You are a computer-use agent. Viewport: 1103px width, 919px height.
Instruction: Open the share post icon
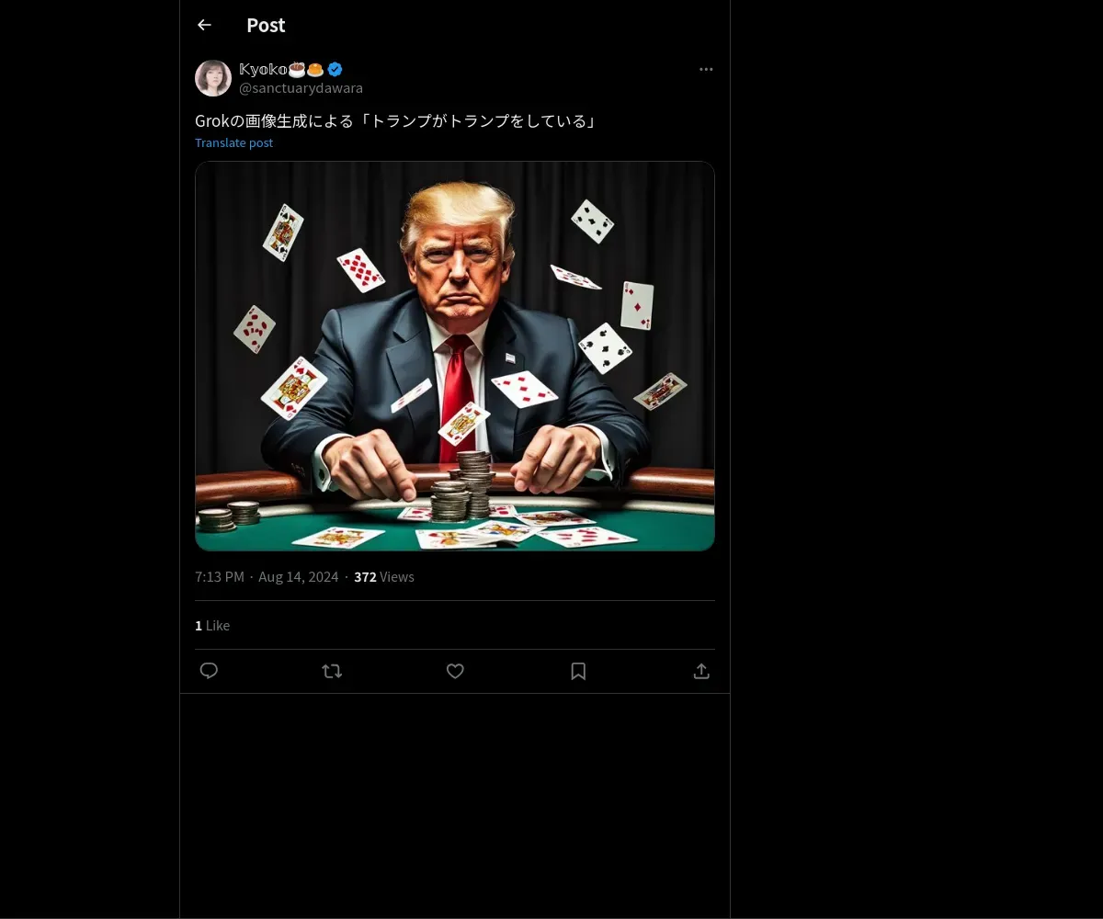(x=701, y=671)
